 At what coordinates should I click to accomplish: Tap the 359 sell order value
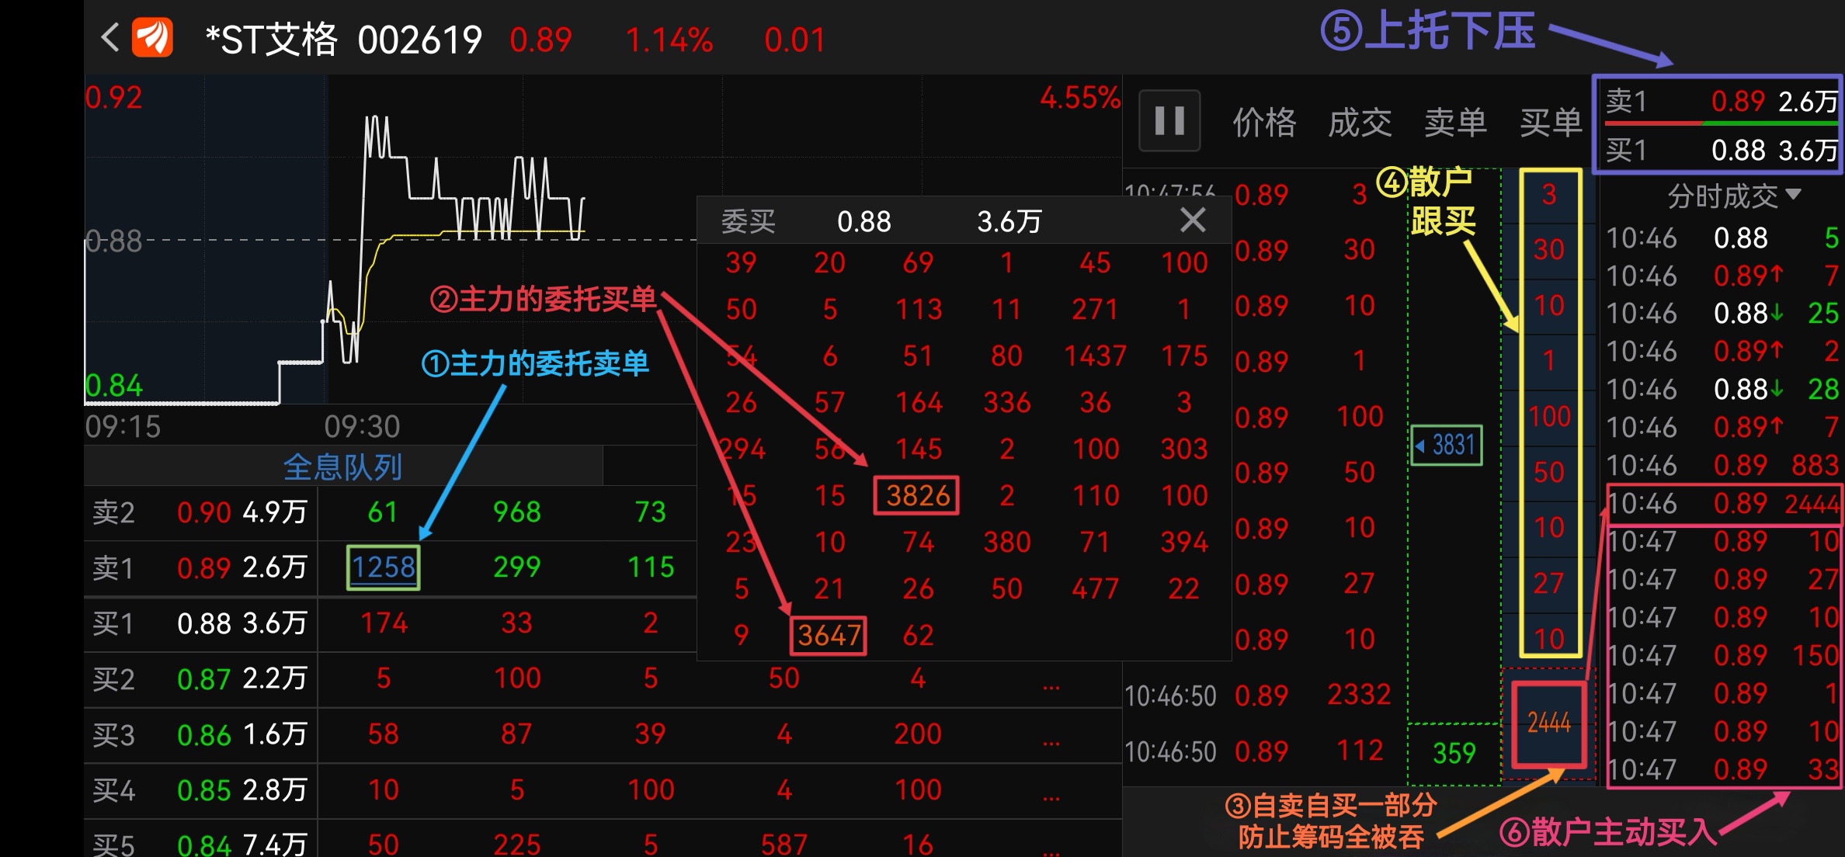[x=1454, y=753]
